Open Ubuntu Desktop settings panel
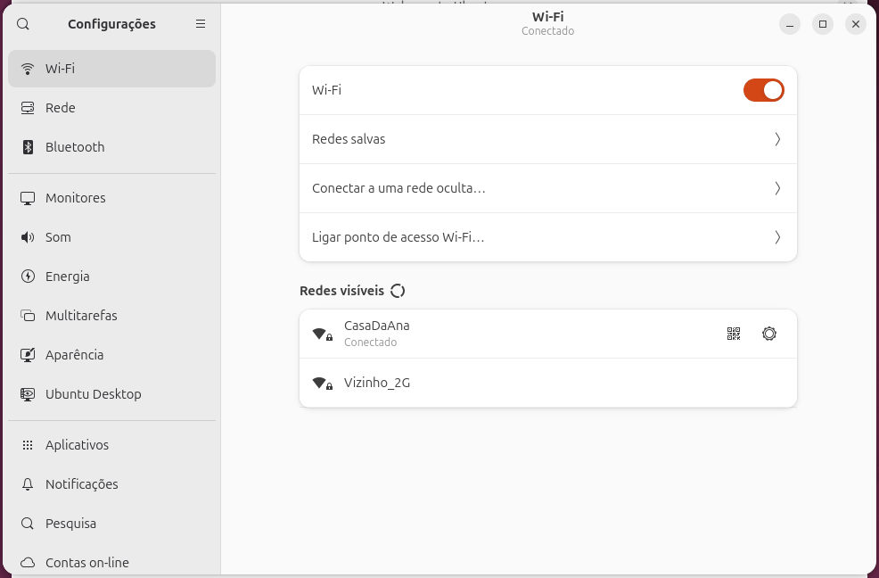The image size is (879, 578). pyautogui.click(x=111, y=394)
